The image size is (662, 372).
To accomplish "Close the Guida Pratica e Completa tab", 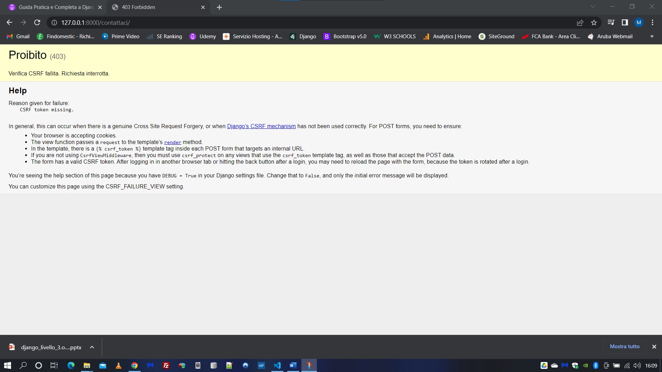I will point(100,7).
